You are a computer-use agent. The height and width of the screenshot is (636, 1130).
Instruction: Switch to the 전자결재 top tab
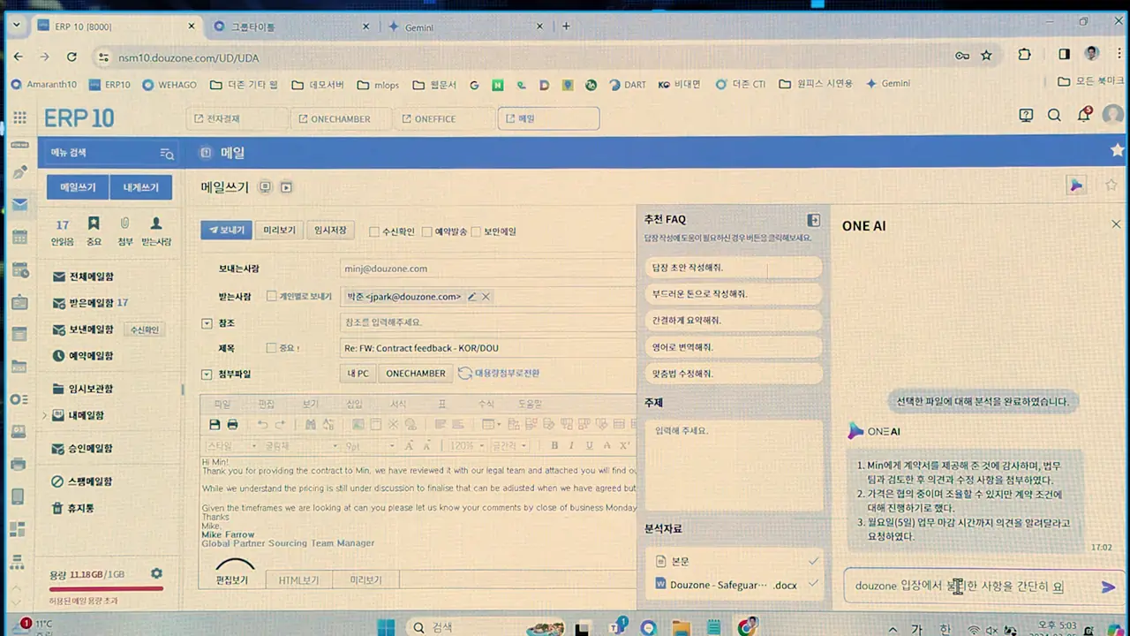point(238,118)
